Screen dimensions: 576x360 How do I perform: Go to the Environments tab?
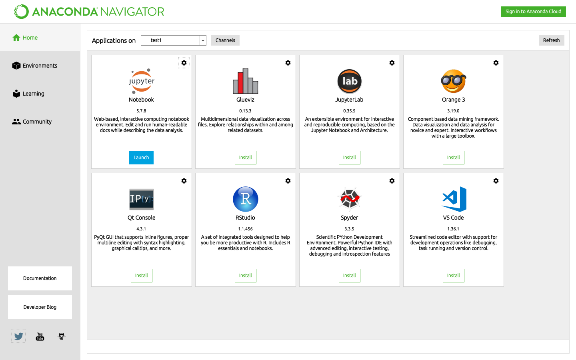(40, 66)
